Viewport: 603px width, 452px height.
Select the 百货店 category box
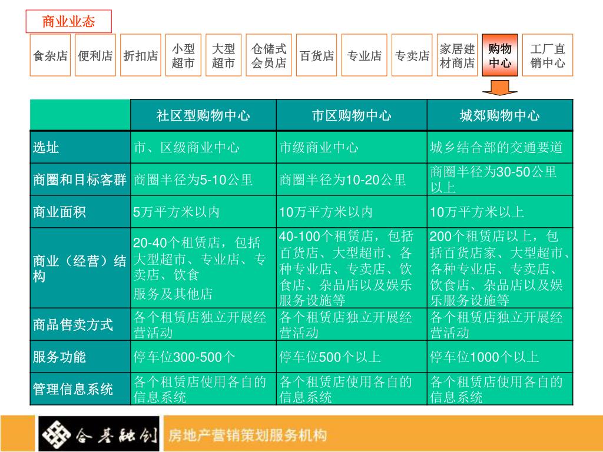coord(316,55)
